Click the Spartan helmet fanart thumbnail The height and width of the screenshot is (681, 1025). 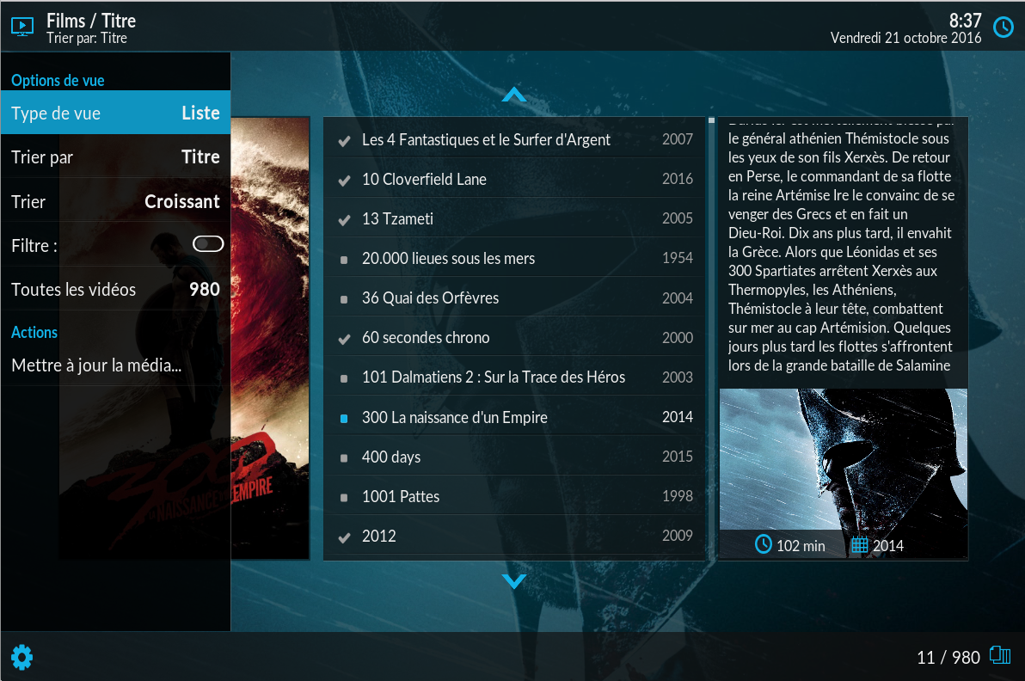point(843,460)
